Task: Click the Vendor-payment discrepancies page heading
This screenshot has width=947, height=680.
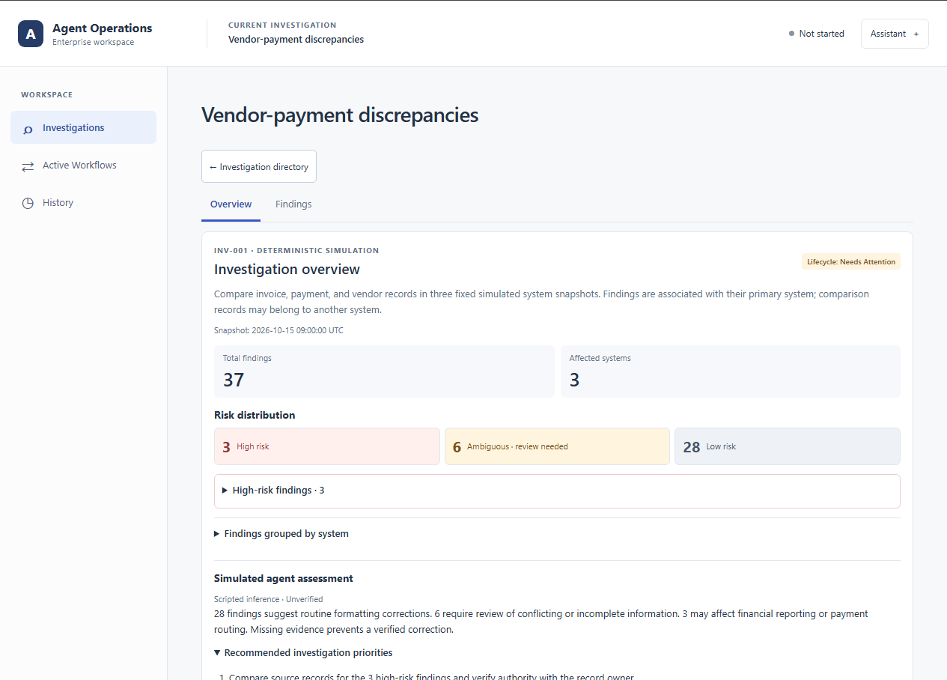Action: tap(340, 115)
